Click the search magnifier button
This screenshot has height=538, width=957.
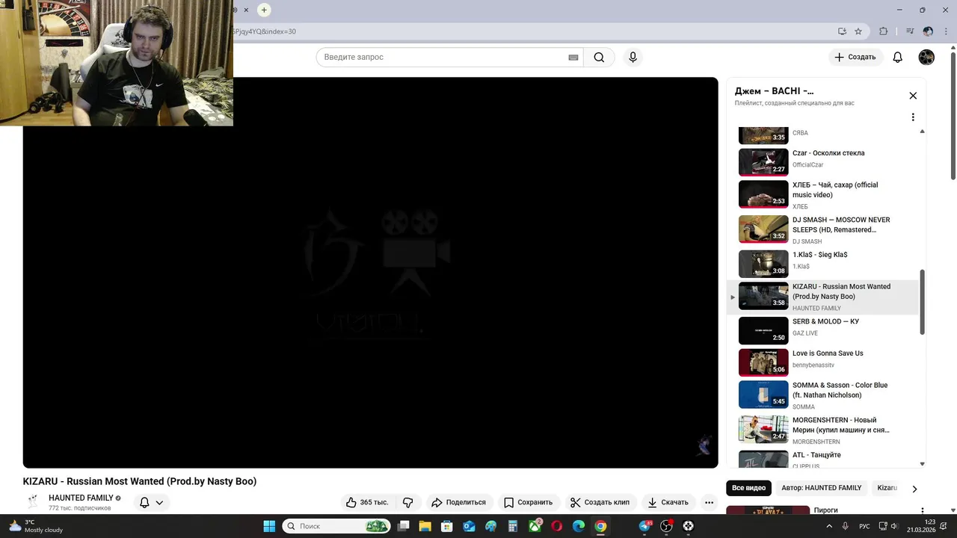(599, 58)
